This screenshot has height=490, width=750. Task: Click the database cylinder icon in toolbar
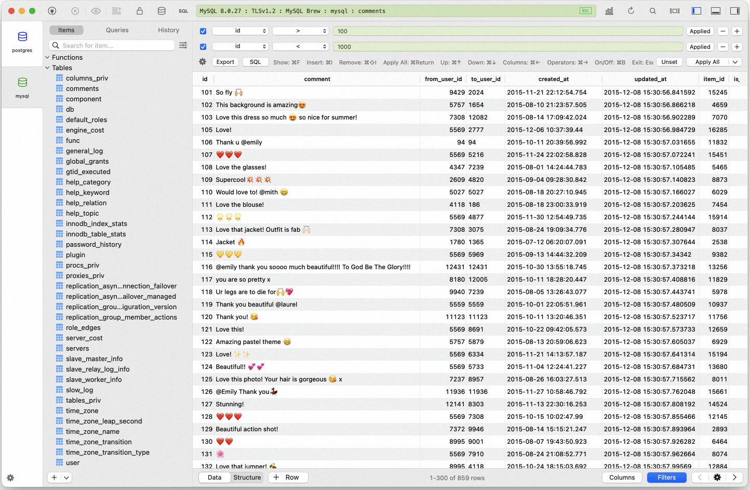[162, 11]
